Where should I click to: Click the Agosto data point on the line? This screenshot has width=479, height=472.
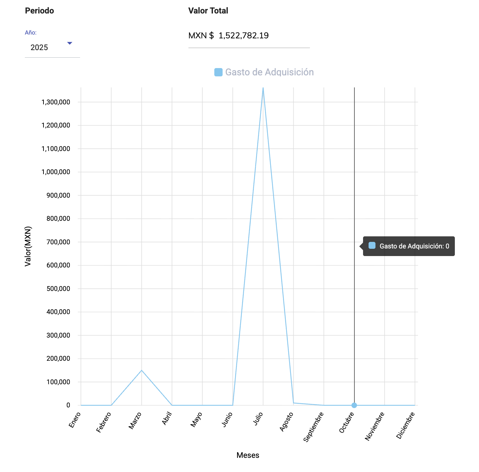[293, 403]
